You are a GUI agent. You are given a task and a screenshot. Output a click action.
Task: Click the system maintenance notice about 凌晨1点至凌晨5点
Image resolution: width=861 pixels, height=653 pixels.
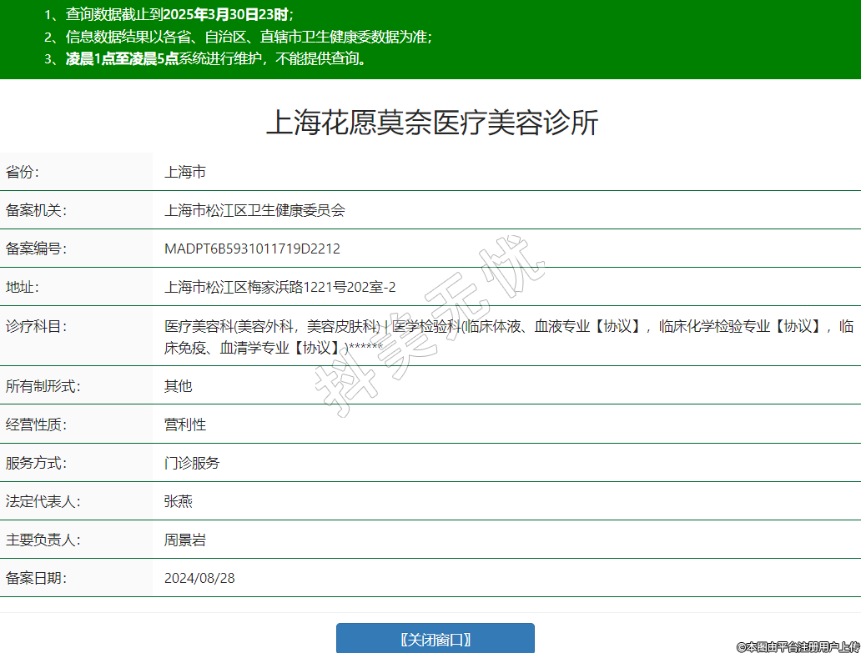point(215,58)
